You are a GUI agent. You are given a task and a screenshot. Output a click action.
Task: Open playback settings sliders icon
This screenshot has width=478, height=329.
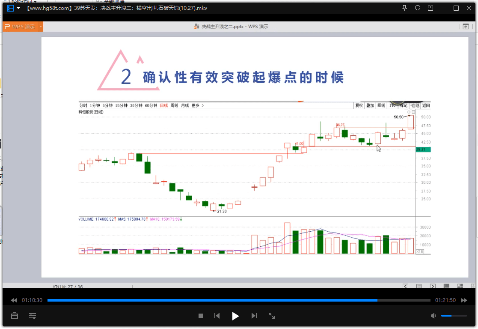coord(33,316)
